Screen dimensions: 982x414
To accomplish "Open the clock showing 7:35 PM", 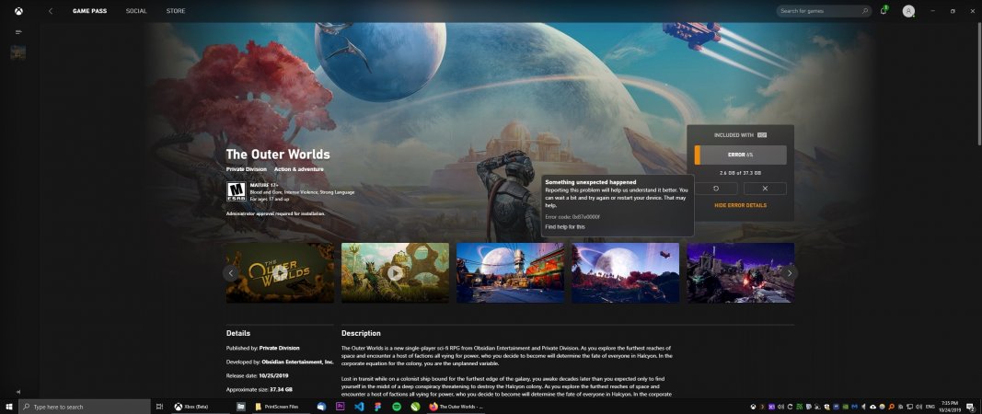I will (950, 407).
